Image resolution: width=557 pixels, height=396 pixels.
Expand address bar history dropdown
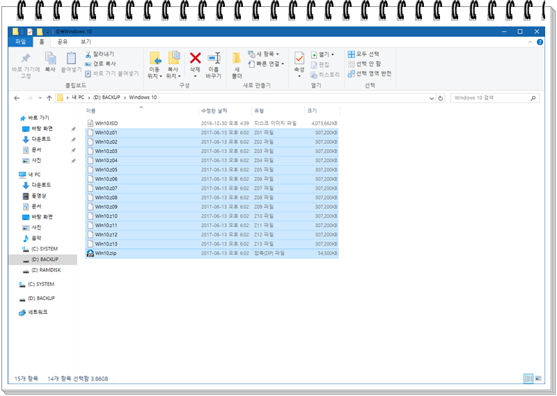[432, 98]
